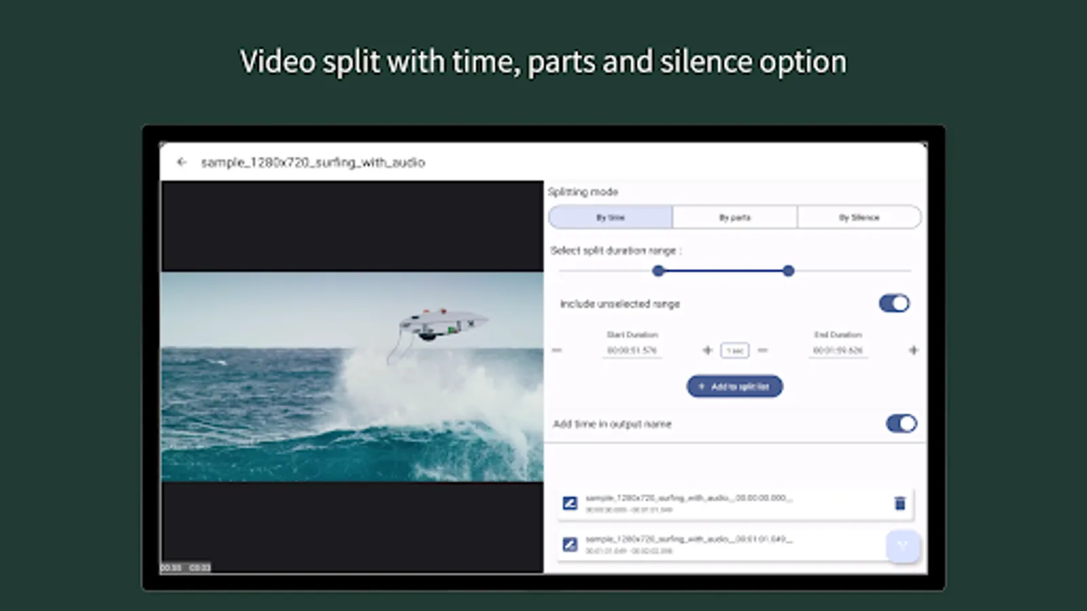This screenshot has height=611, width=1087.
Task: Select the By Silence splitting mode
Action: click(858, 217)
